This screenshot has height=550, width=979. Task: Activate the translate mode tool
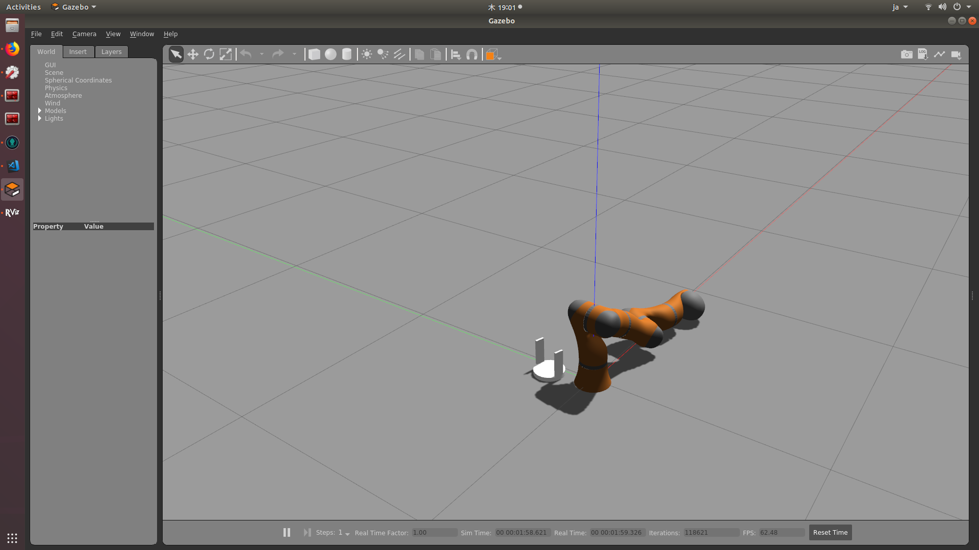click(x=193, y=54)
